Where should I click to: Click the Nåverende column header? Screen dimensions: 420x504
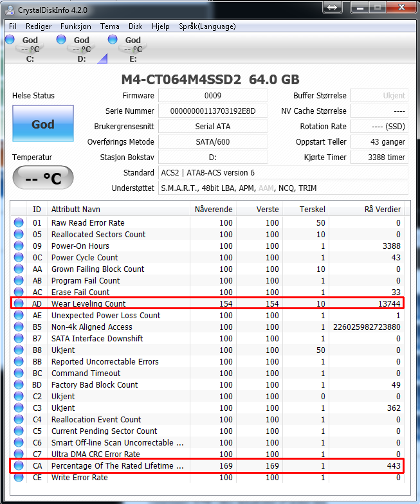coord(214,210)
